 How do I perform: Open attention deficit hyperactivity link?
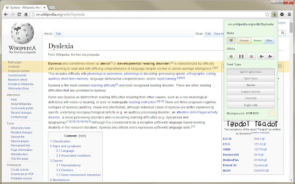coord(197,112)
